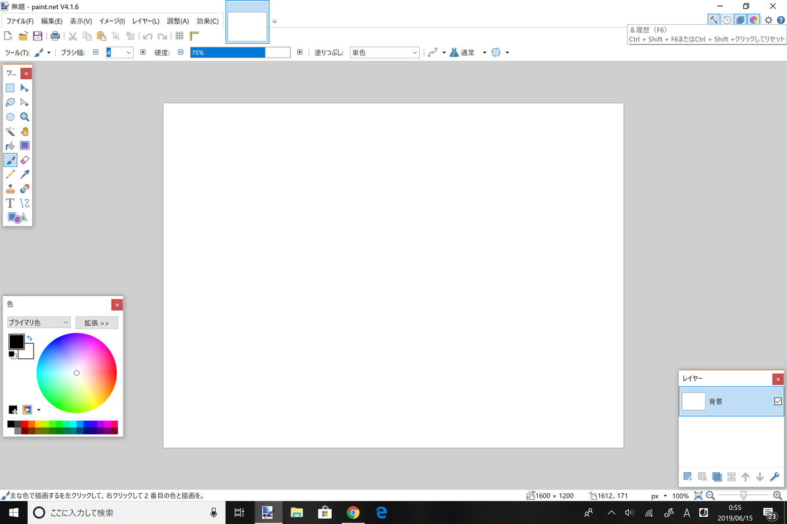
Task: Open the イメージ(I) menu
Action: point(112,21)
